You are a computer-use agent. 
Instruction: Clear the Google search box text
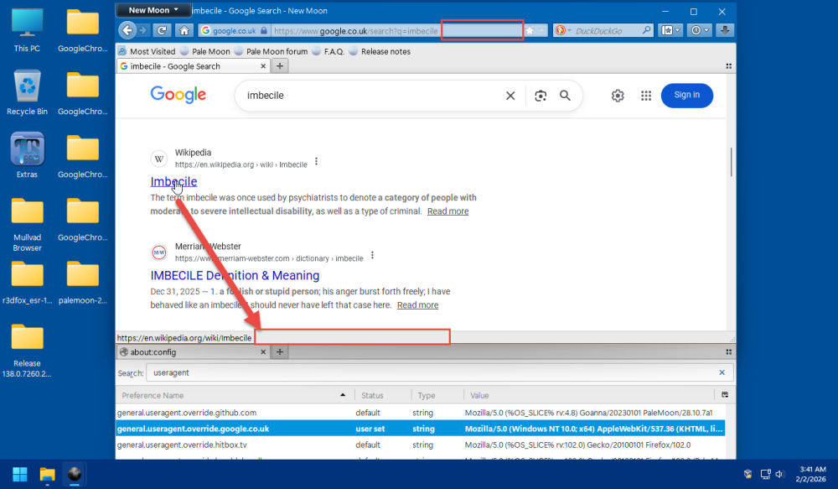click(510, 96)
